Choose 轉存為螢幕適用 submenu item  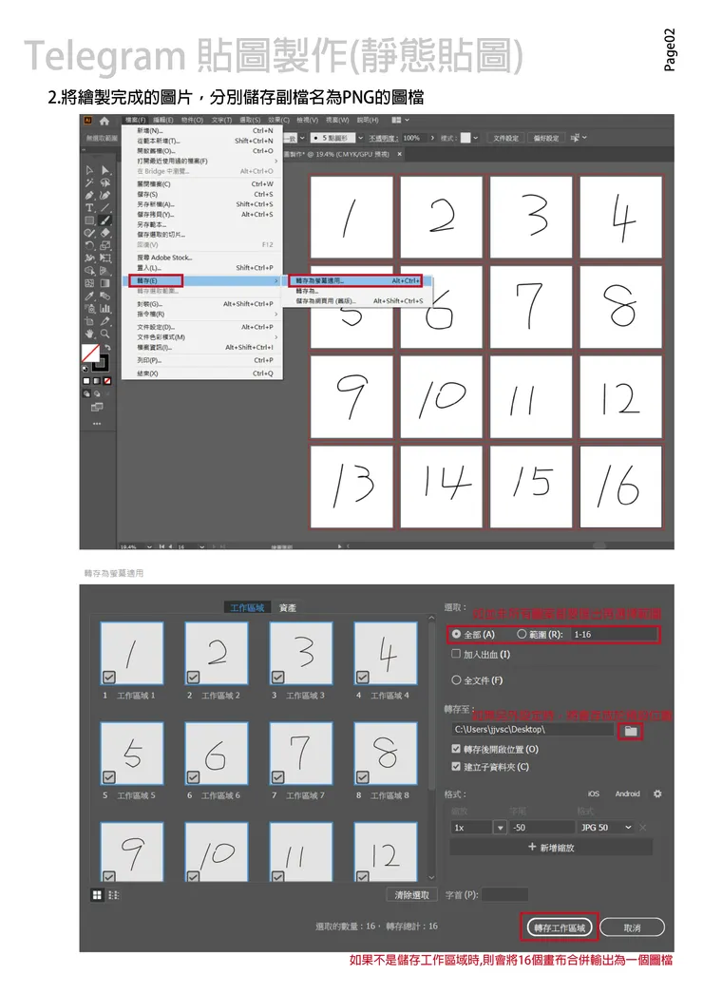355,280
